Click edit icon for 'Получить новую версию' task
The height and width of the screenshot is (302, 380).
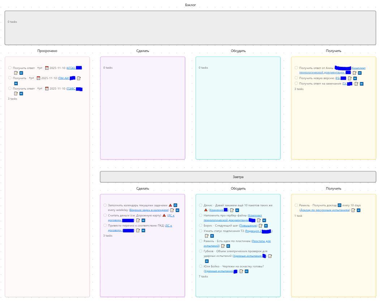pos(350,78)
